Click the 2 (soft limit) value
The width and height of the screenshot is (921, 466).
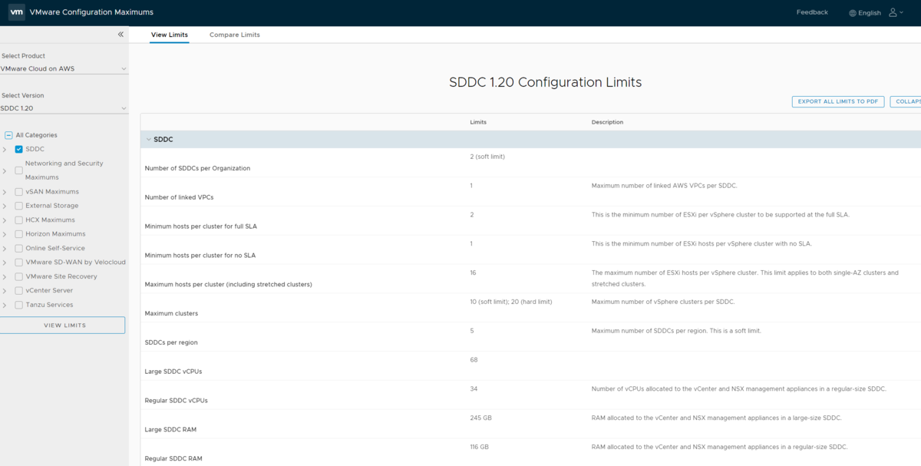coord(487,157)
